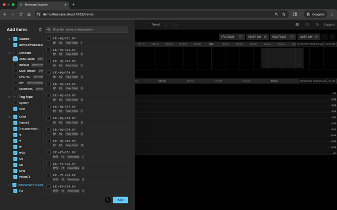Check the 131-FQ-001.PV tag checkbox

tap(49, 39)
